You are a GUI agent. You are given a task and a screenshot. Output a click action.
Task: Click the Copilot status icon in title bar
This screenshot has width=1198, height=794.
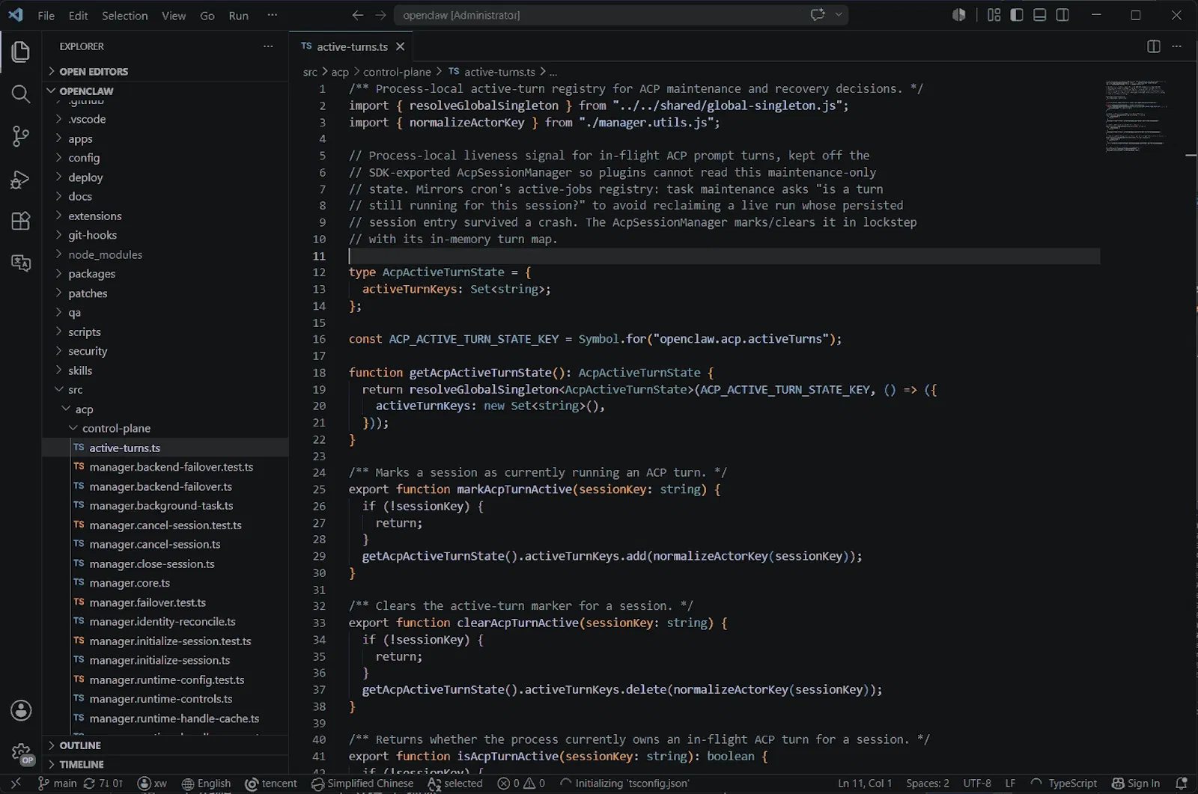[x=958, y=15]
